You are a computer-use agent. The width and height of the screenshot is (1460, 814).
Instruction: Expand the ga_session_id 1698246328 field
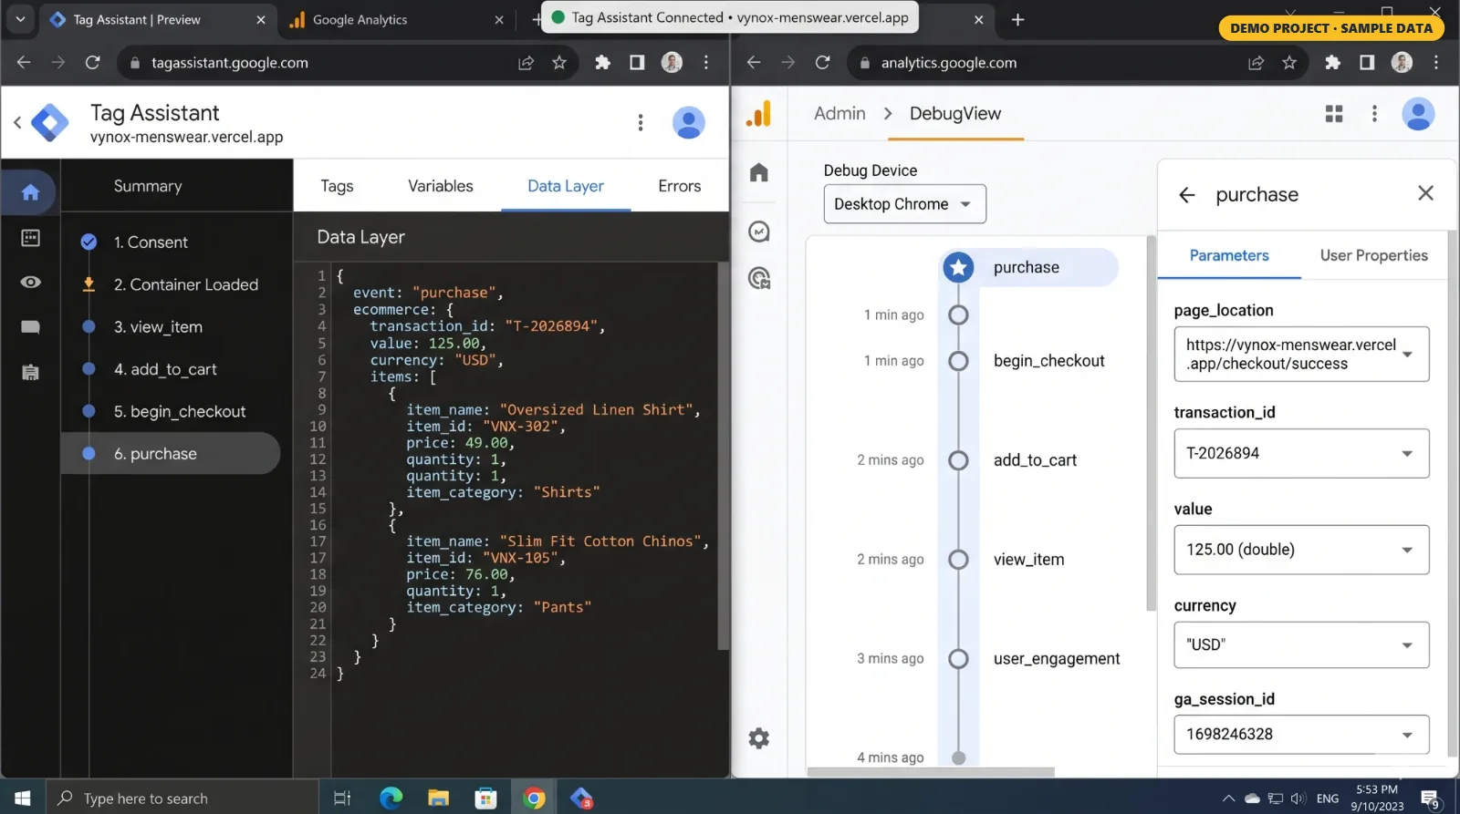1301,734
